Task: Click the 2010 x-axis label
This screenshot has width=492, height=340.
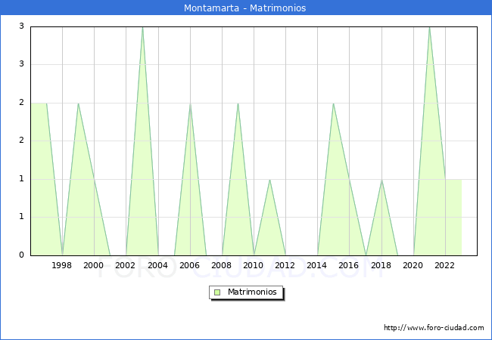Action: point(254,265)
